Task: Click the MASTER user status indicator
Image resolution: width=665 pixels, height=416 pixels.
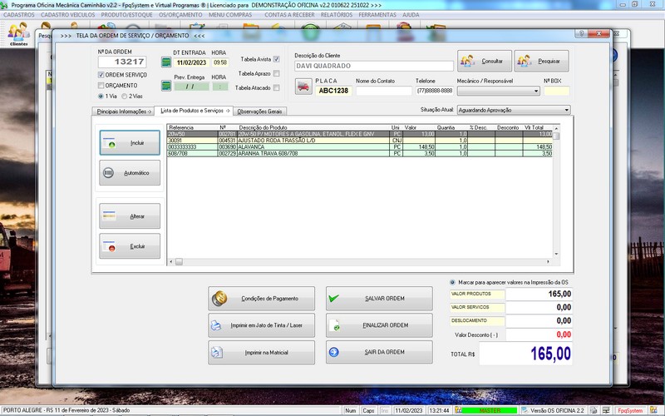Action: pos(490,410)
